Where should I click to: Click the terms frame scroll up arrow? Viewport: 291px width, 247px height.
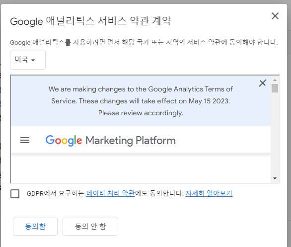(x=275, y=80)
